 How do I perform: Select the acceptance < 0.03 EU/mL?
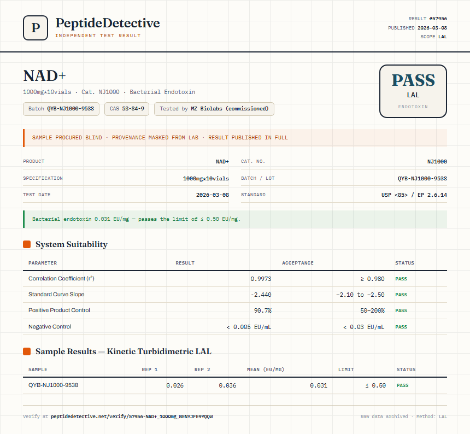click(363, 327)
